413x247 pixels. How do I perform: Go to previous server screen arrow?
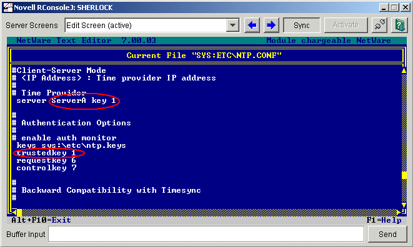(x=252, y=25)
